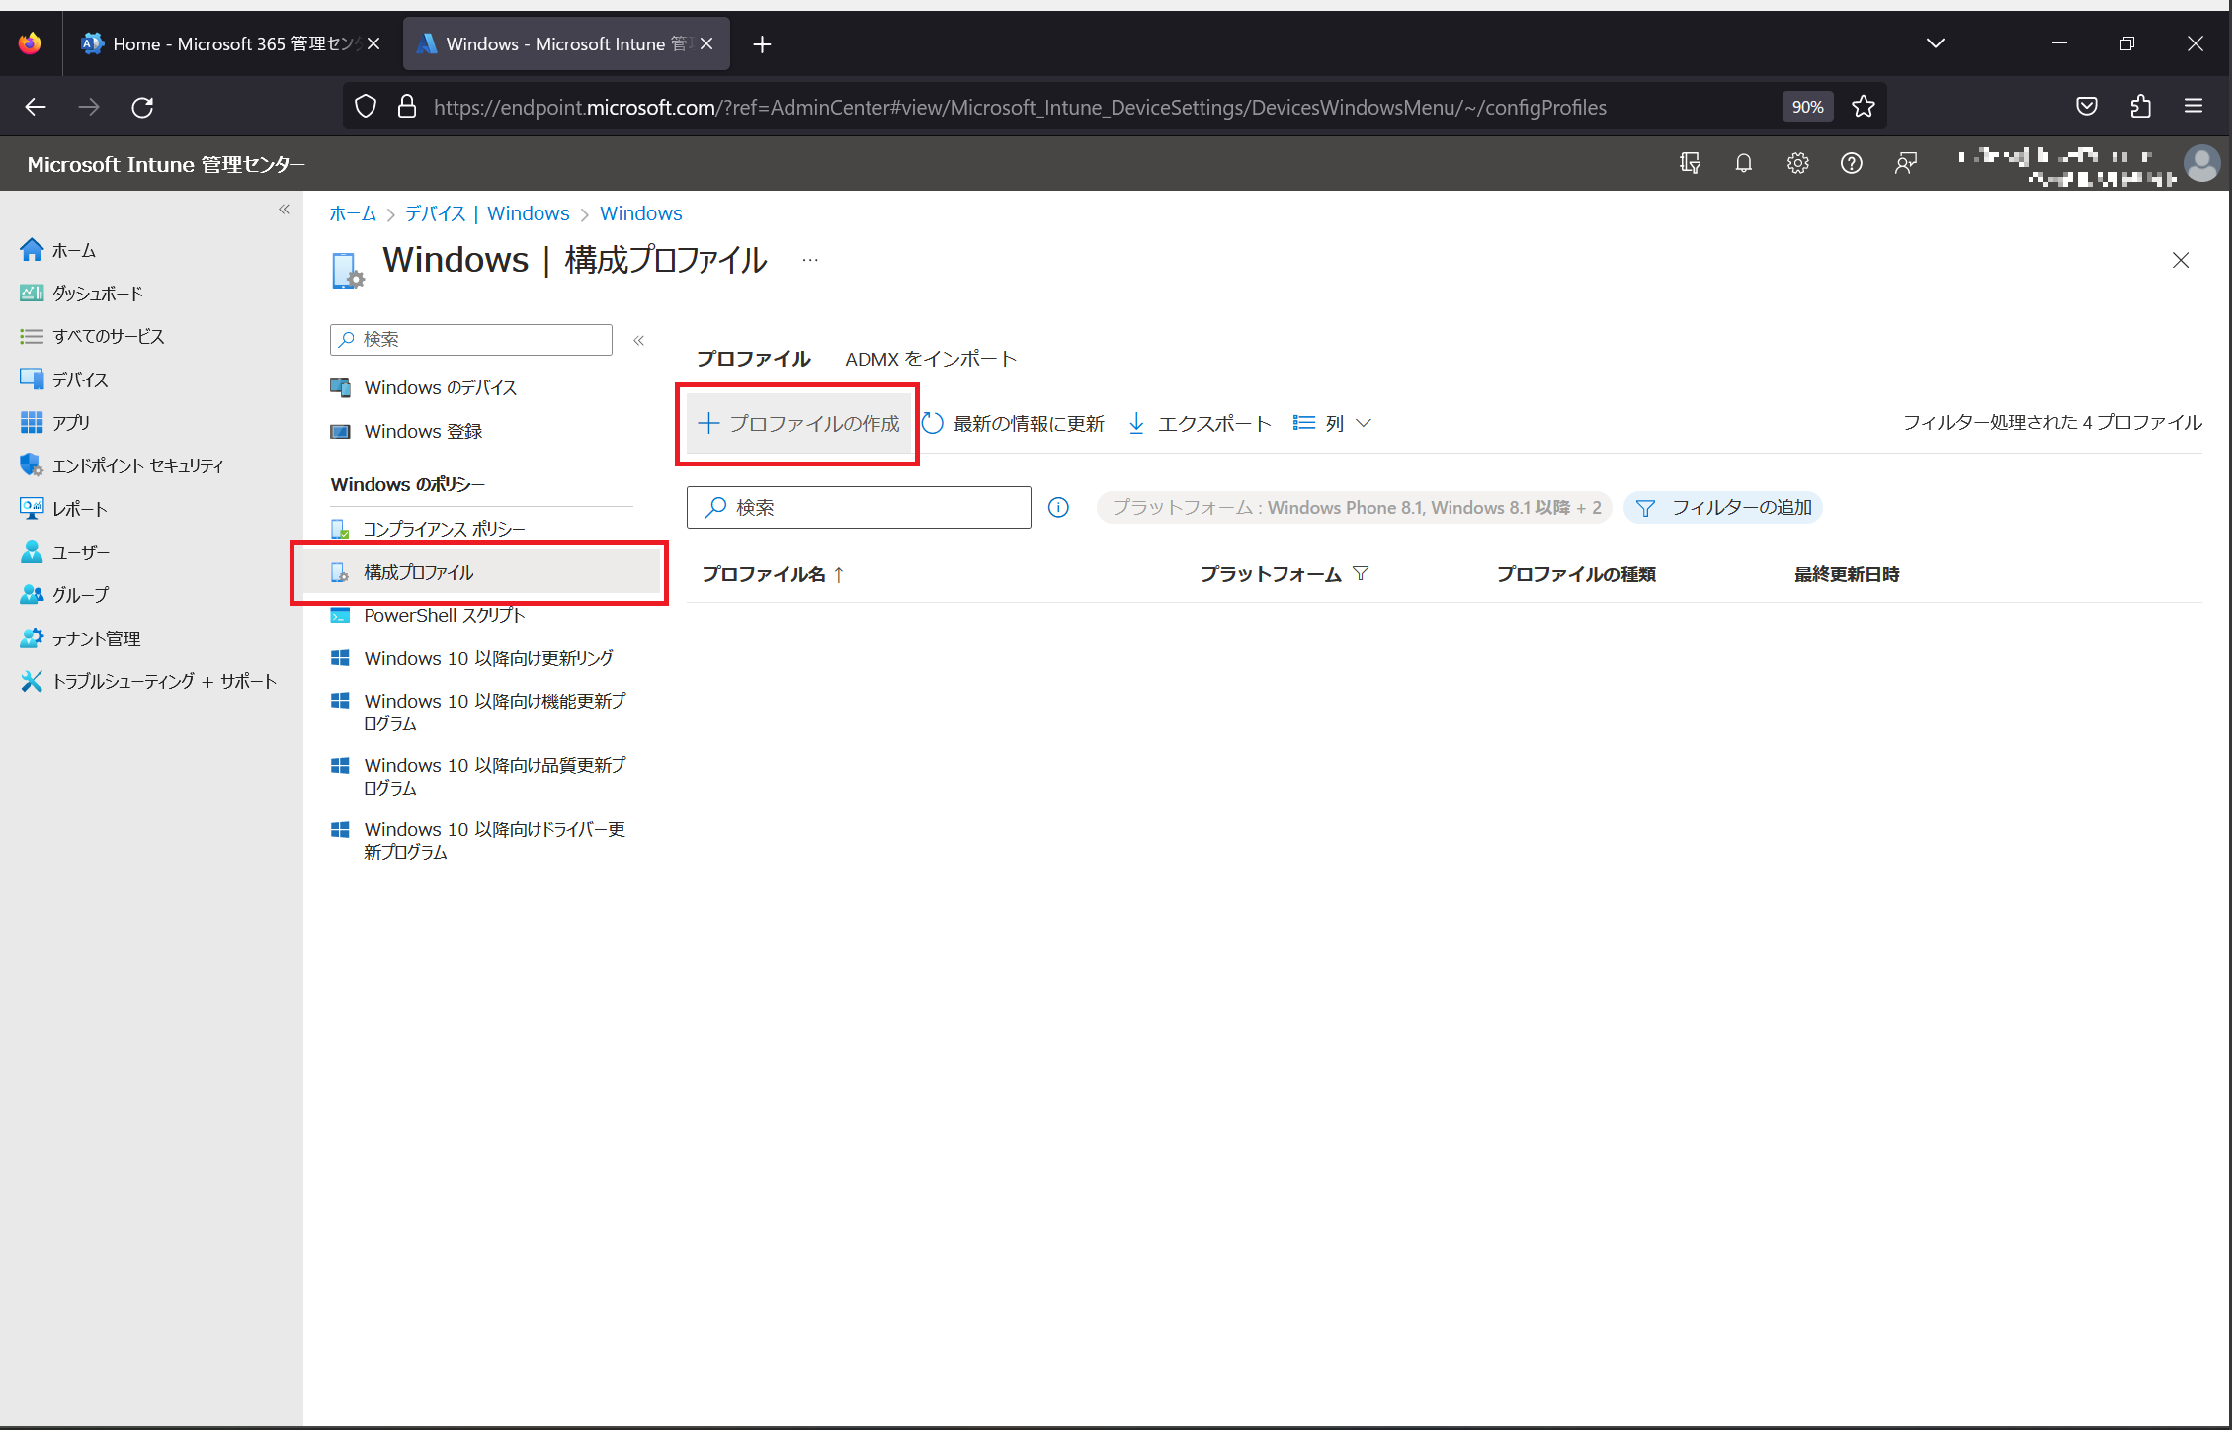Click プロファイルの作成 button
Screen dimensions: 2239x1435
(801, 425)
